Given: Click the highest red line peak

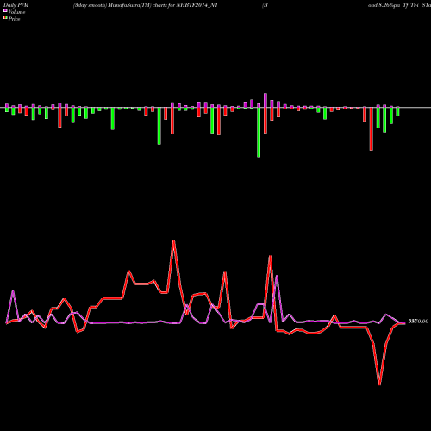Looking at the screenshot, I should (x=173, y=240).
